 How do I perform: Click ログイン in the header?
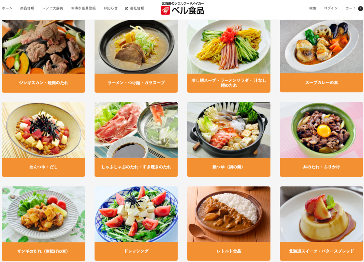point(331,8)
